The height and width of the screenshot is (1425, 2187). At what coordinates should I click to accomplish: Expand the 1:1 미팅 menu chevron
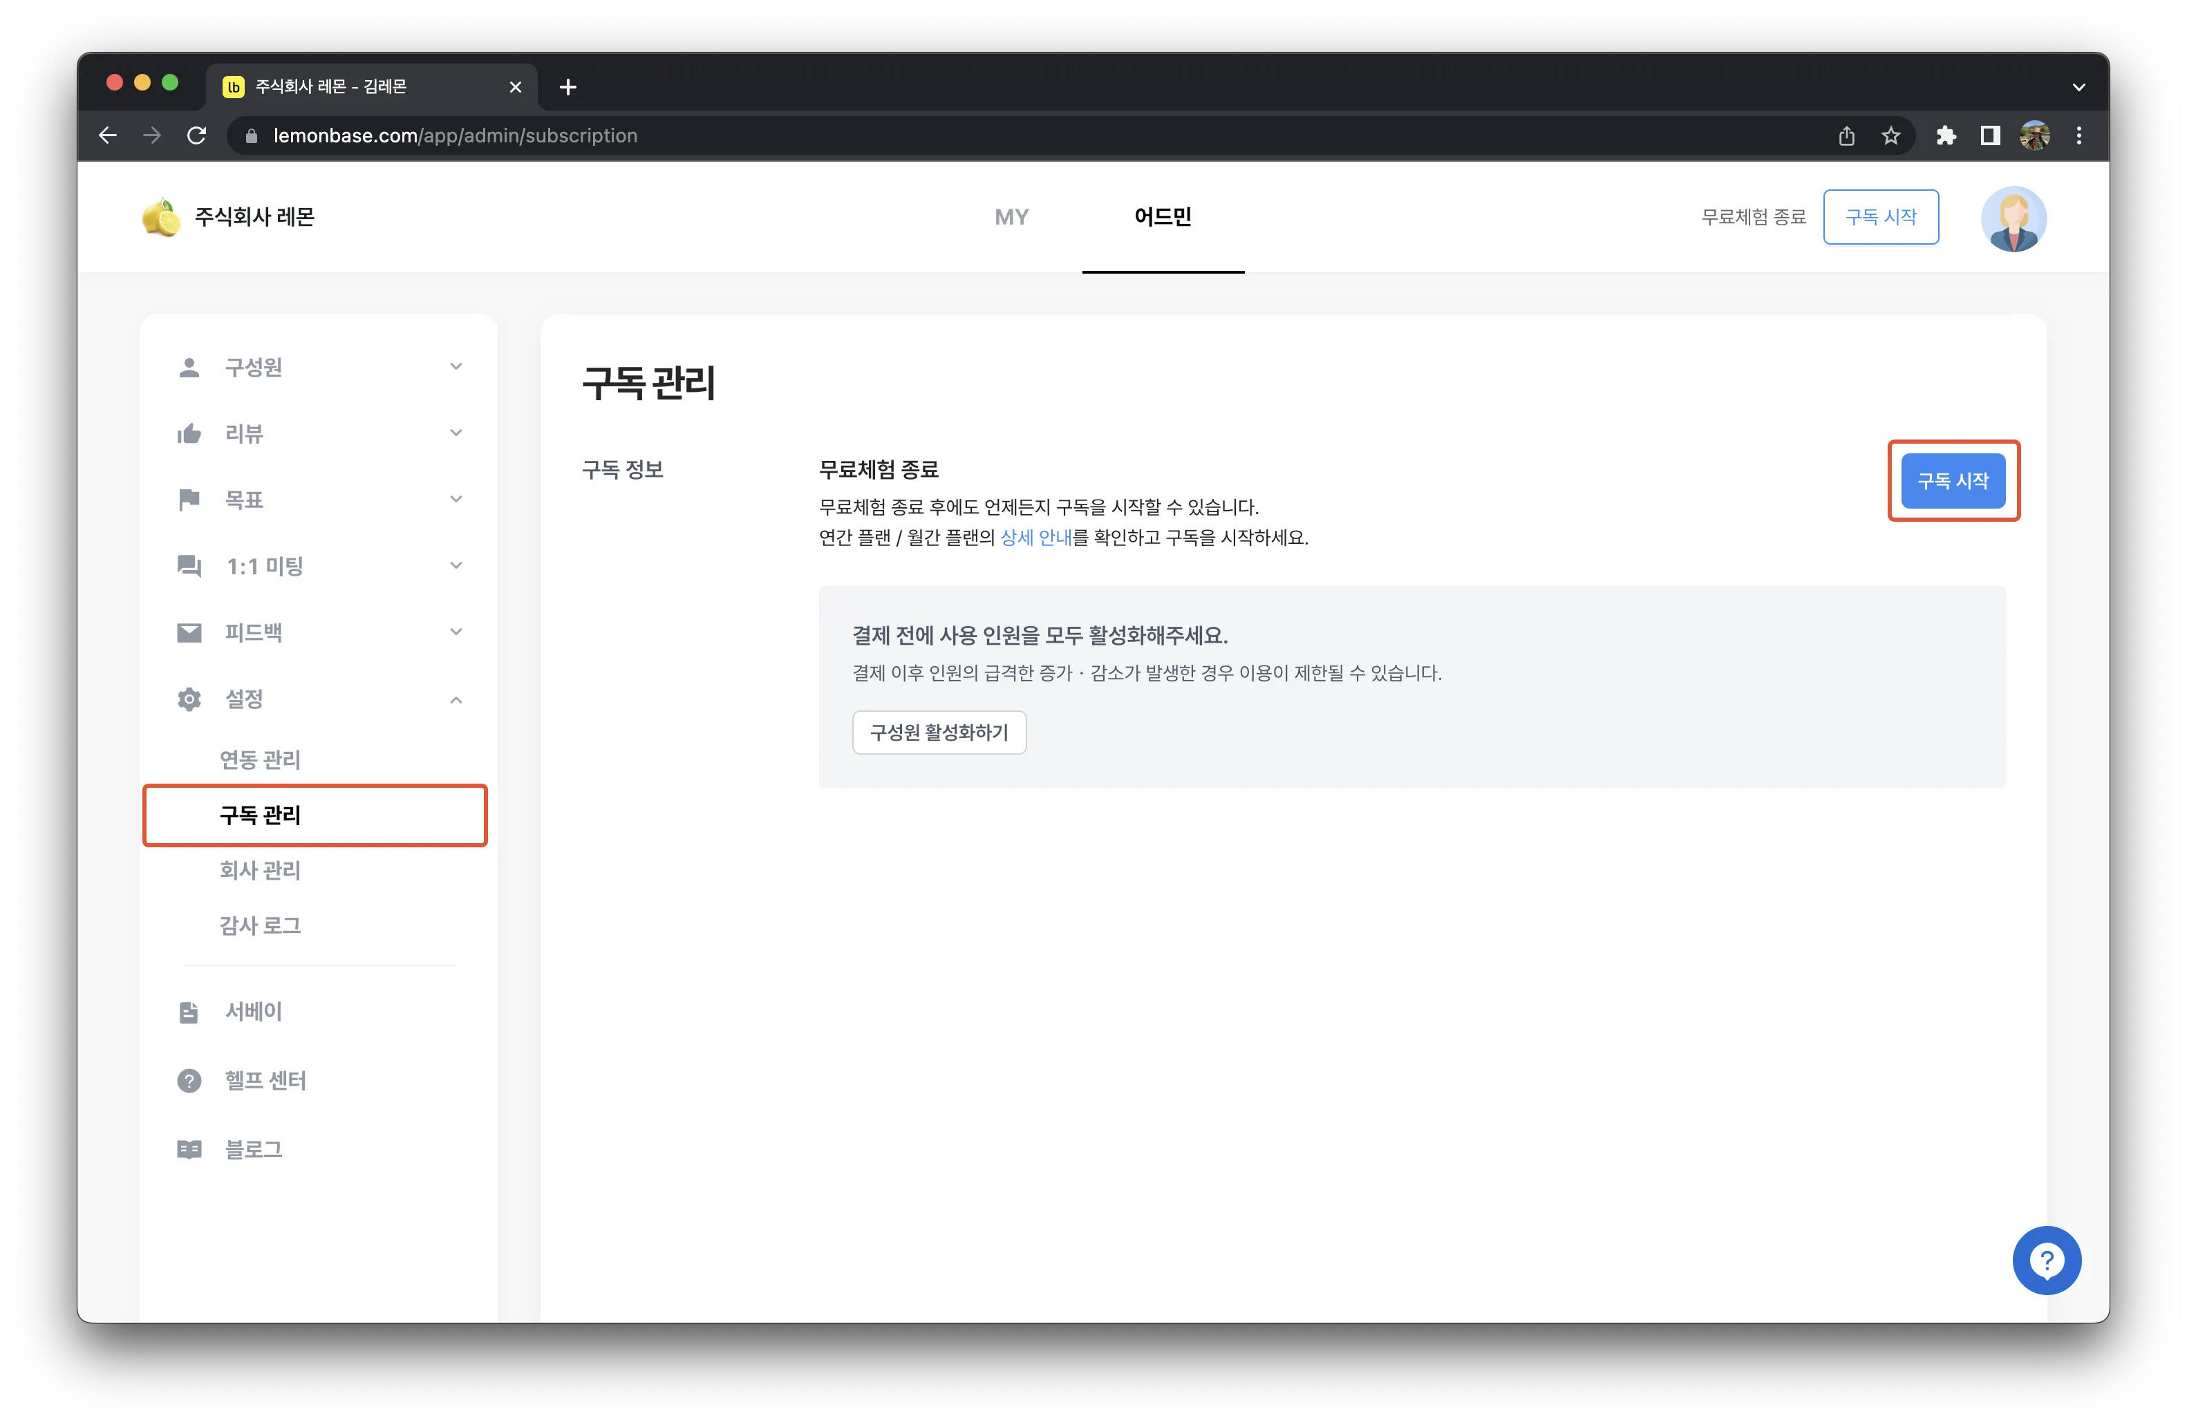[456, 565]
